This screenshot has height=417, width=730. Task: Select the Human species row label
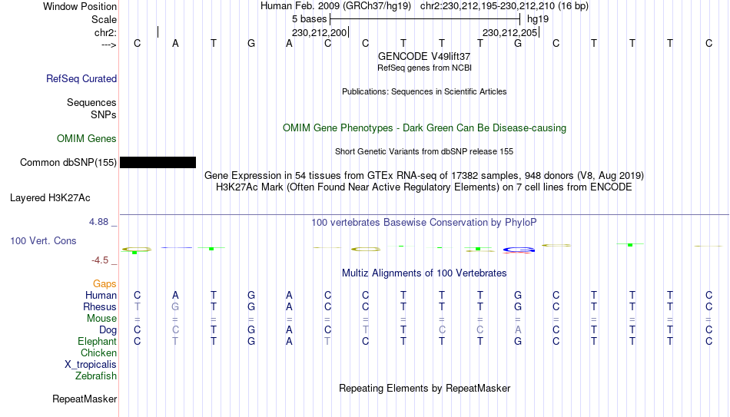pos(101,296)
